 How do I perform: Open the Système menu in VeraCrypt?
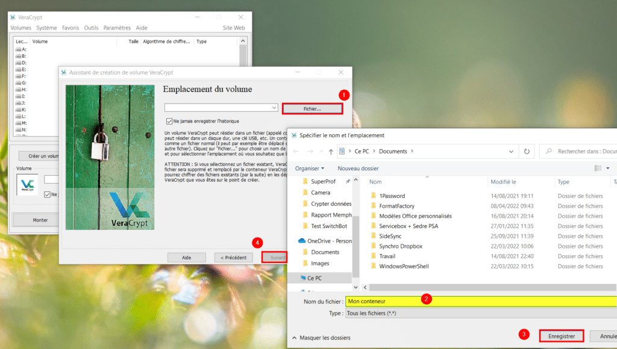[46, 28]
